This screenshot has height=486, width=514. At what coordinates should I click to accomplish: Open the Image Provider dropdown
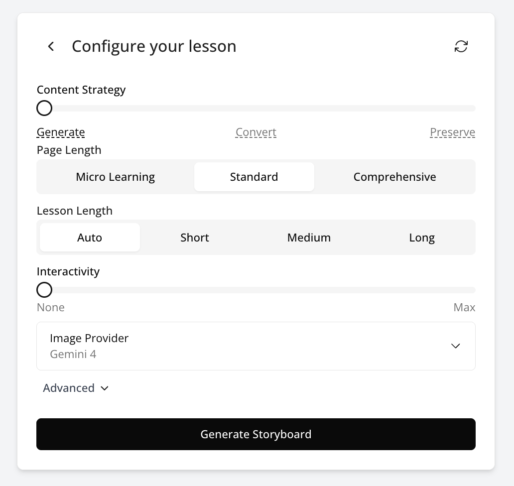(256, 346)
